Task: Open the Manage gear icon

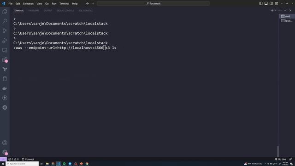Action: point(5,152)
